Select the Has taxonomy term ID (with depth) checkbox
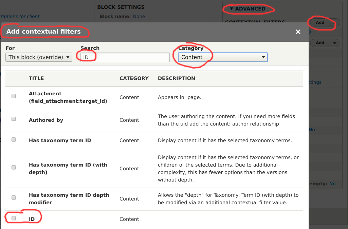Viewport: 348px width, 229px height. tap(14, 168)
